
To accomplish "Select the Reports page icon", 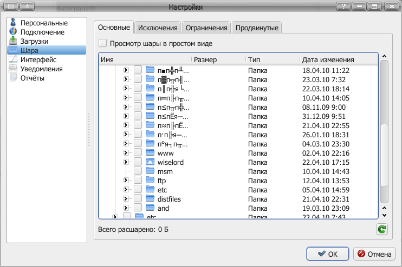I will [13, 78].
